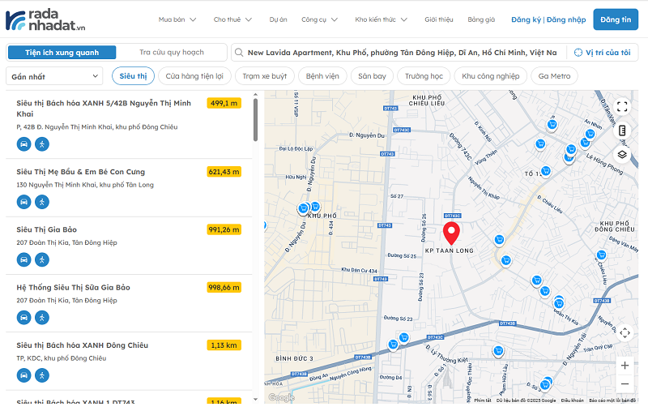The height and width of the screenshot is (411, 648).
Task: Zoom out of the map
Action: tap(625, 384)
